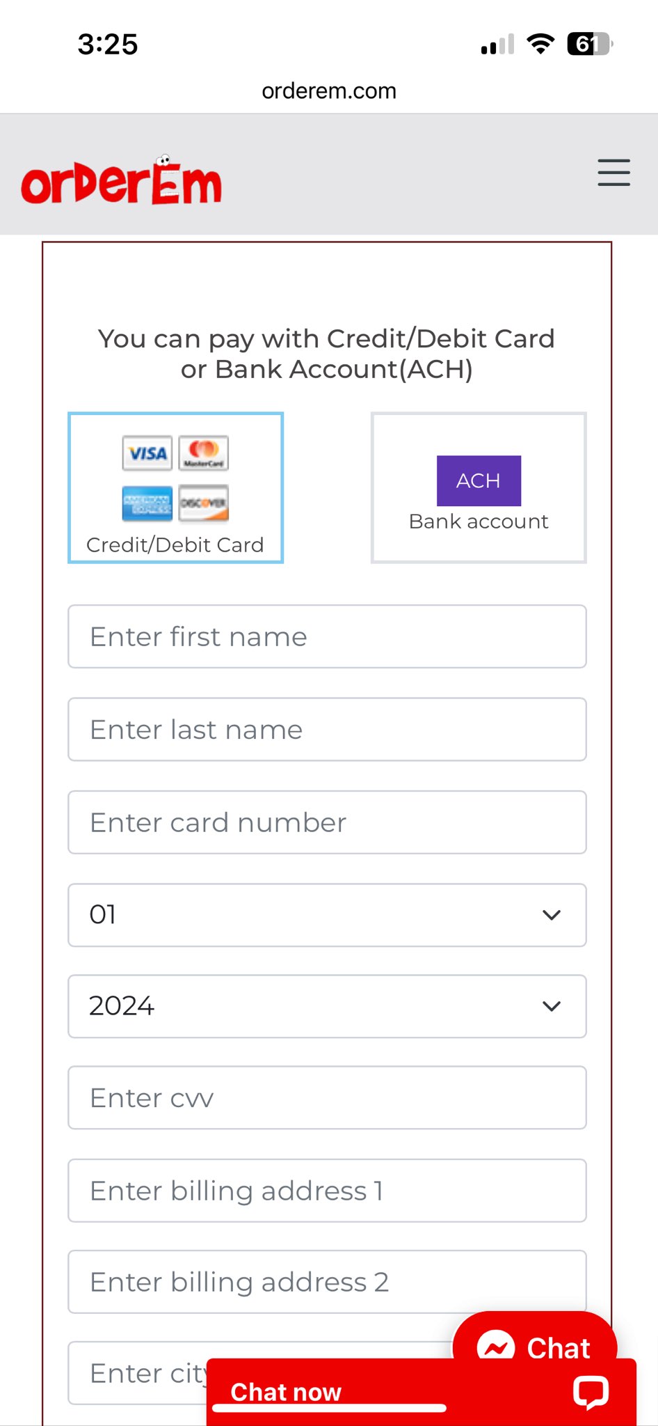Click the Discover card icon
Screen dimensions: 658x1426
pos(204,503)
